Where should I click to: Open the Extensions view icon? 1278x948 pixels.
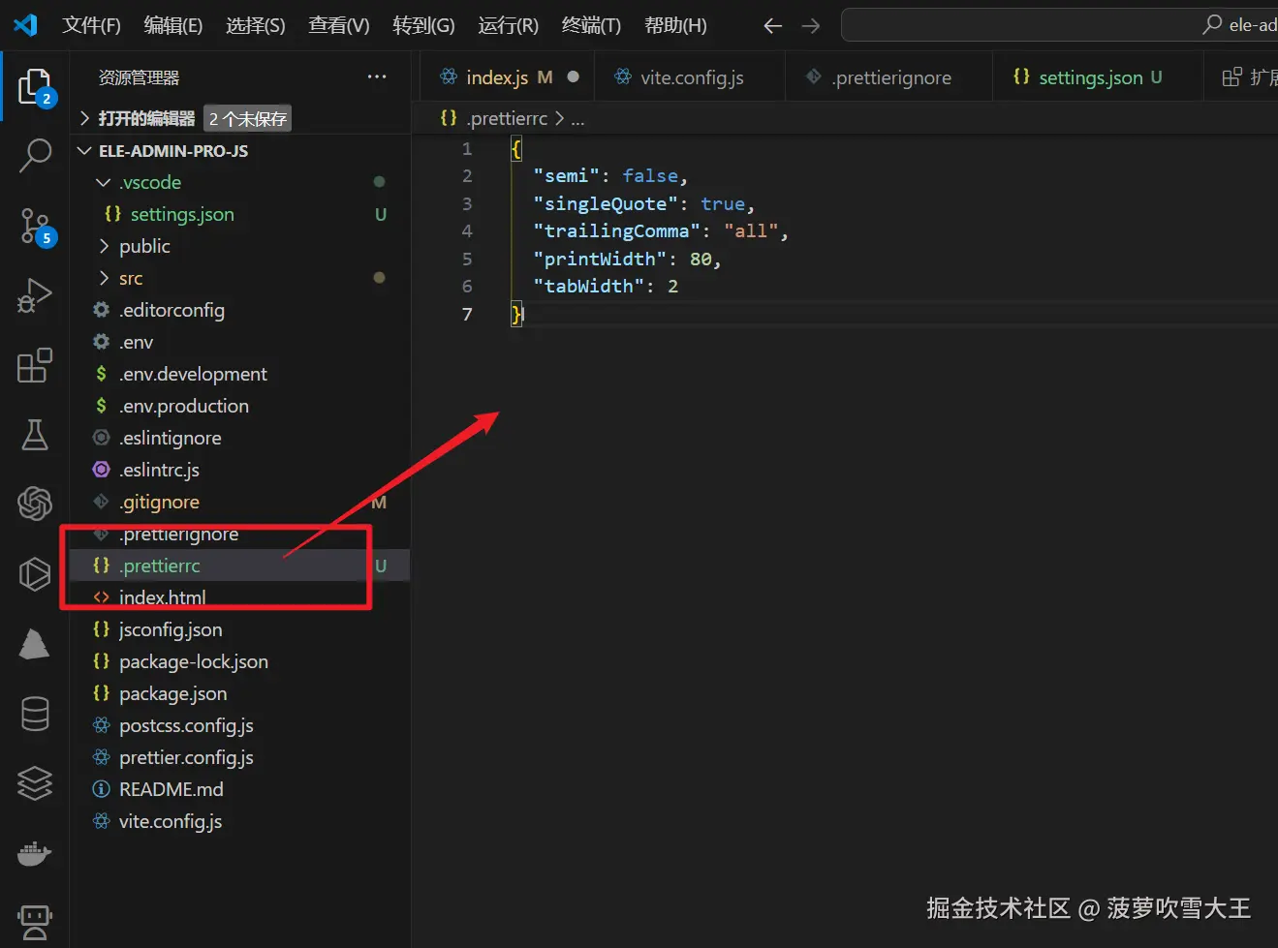coord(35,365)
